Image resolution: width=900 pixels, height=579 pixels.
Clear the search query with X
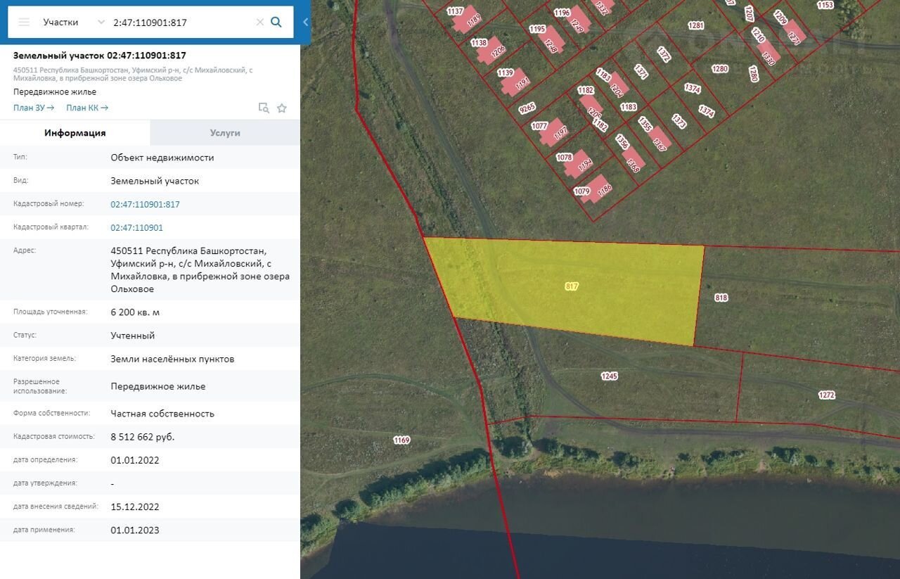[x=259, y=22]
